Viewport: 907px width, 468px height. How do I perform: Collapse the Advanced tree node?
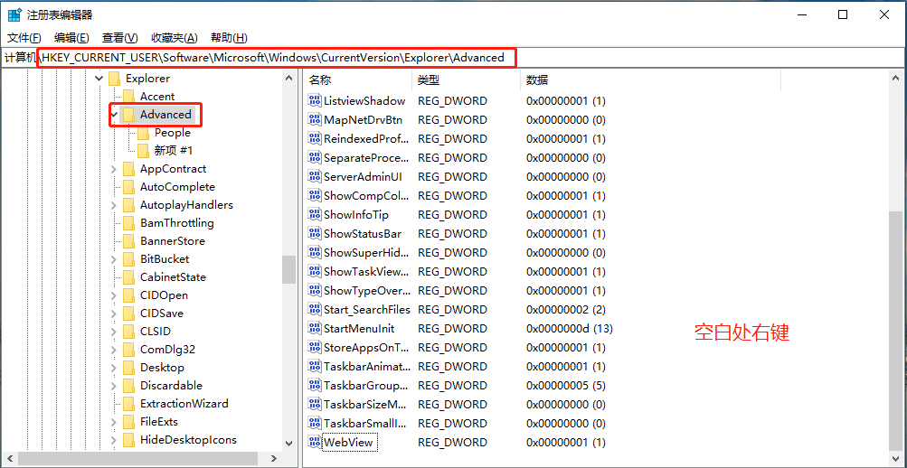(x=113, y=115)
